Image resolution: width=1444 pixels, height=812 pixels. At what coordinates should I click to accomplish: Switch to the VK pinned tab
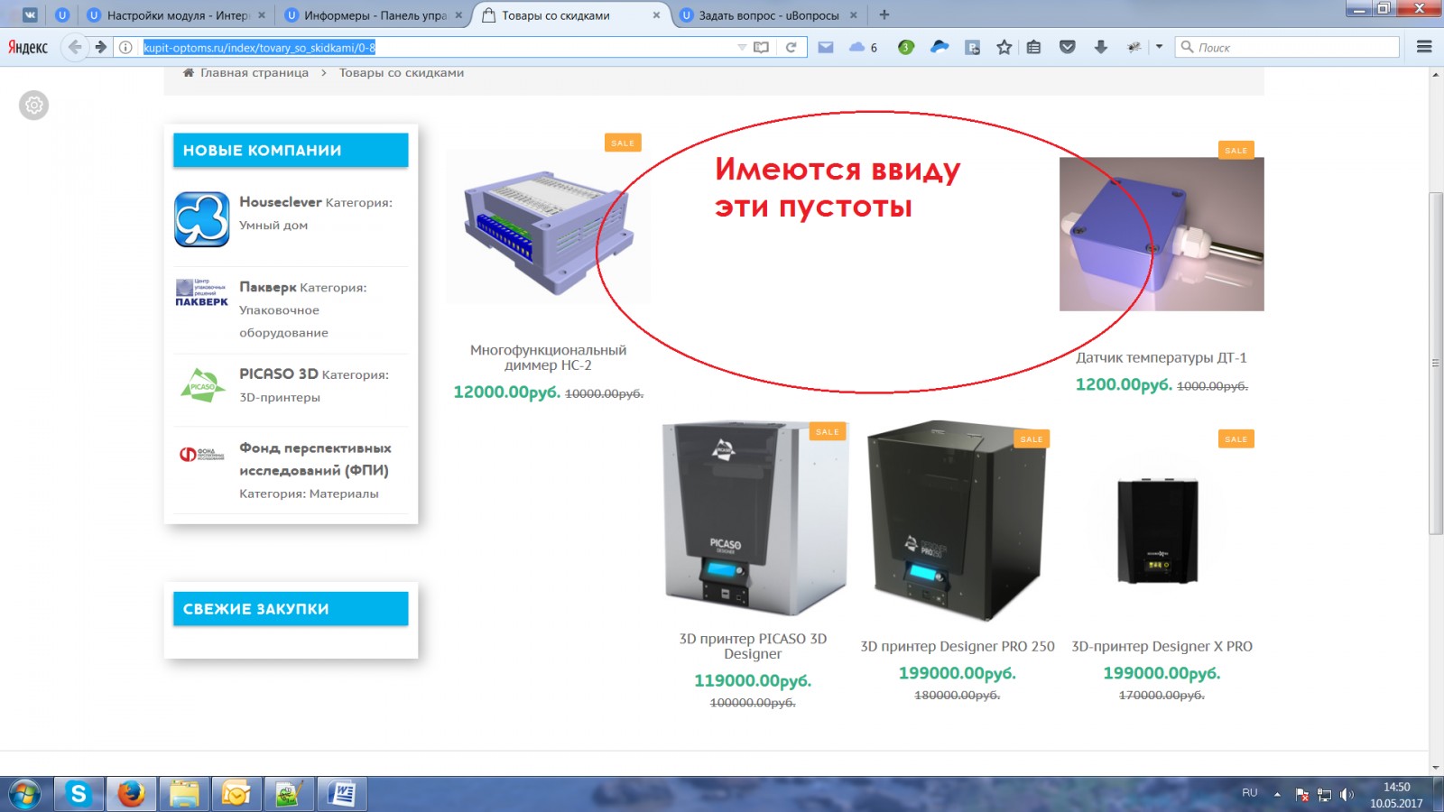[30, 15]
